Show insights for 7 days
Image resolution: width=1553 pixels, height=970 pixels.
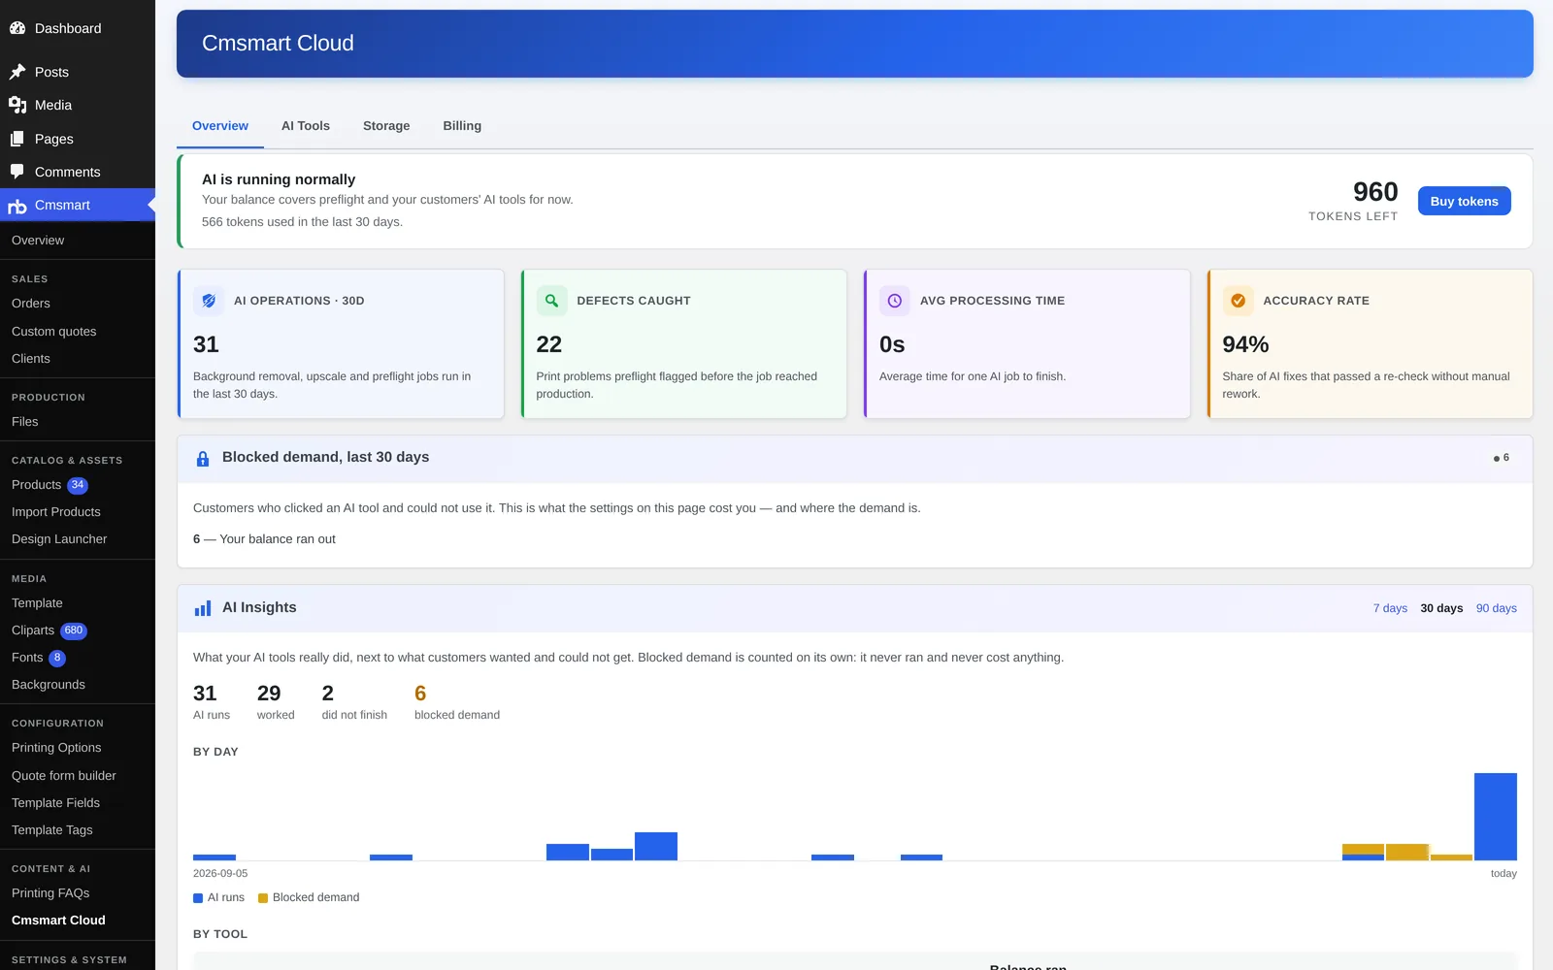tap(1390, 608)
